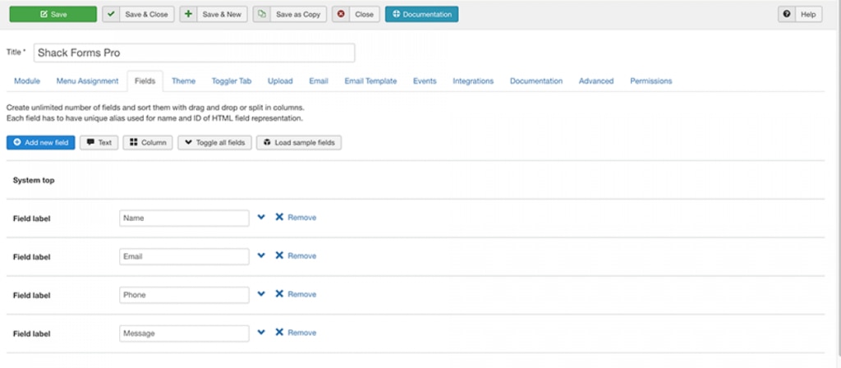Image resolution: width=841 pixels, height=368 pixels.
Task: Go to the Upload tab
Action: (x=280, y=81)
